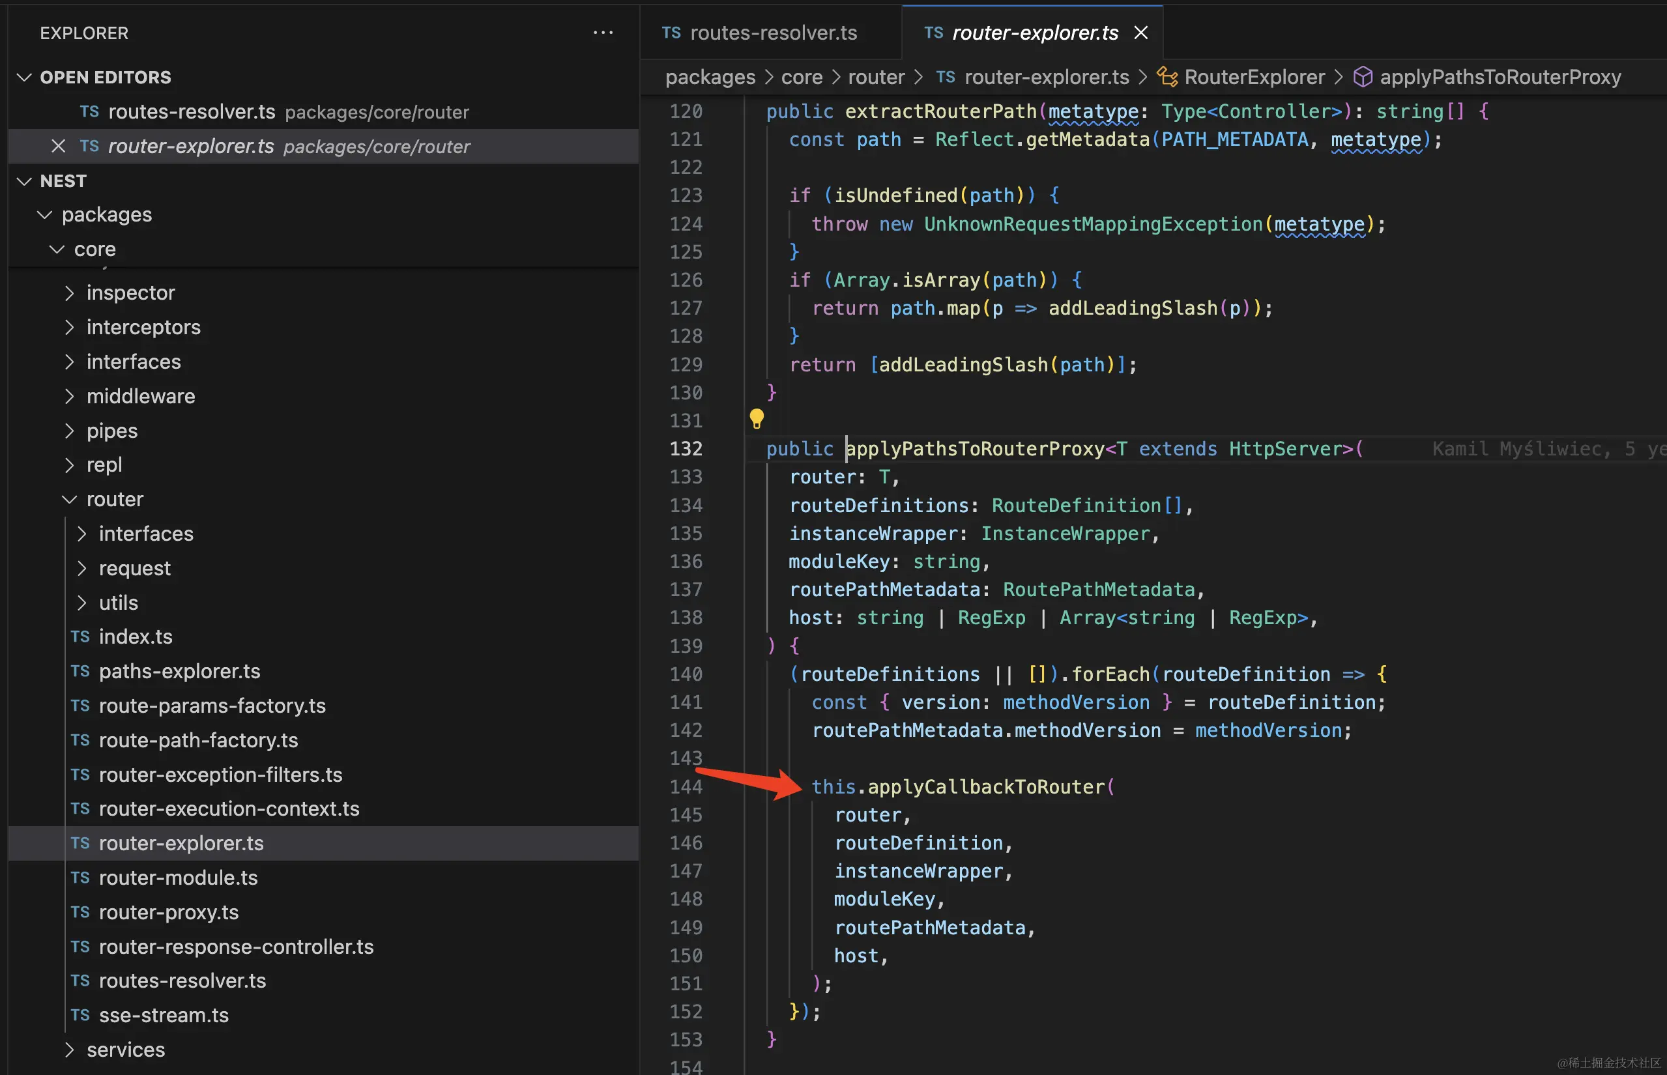Click line number 144 in the gutter
The image size is (1667, 1075).
[686, 787]
